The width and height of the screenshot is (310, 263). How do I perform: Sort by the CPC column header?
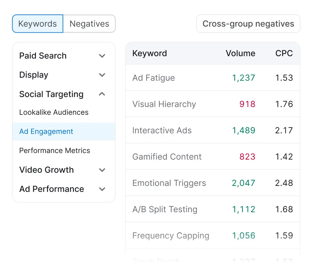pyautogui.click(x=284, y=53)
